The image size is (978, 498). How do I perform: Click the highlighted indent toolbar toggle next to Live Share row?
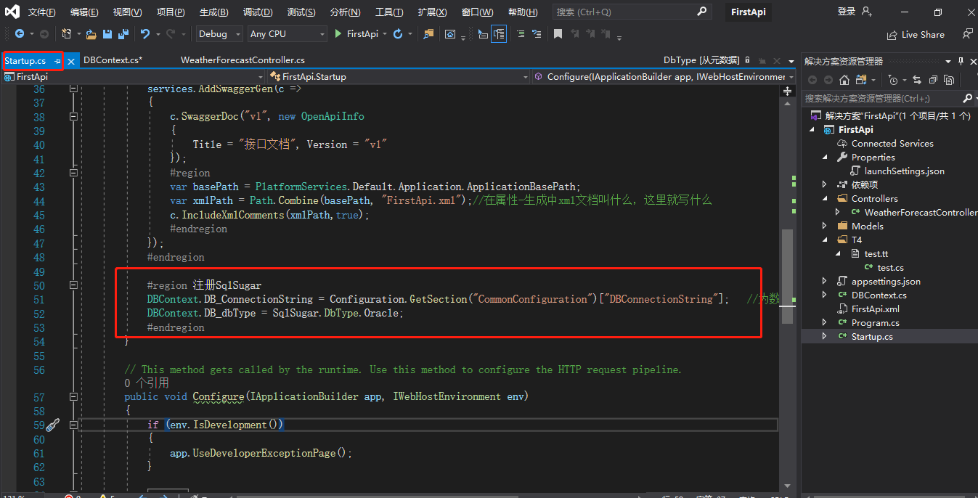pos(499,34)
